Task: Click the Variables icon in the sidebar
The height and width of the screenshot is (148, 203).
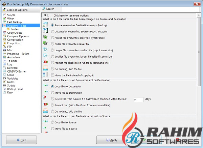Action: 5,78
